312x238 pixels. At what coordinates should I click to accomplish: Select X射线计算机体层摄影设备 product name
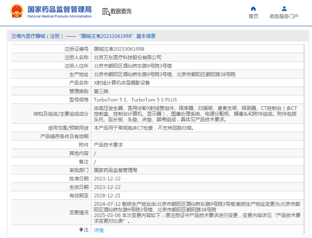tap(122, 83)
